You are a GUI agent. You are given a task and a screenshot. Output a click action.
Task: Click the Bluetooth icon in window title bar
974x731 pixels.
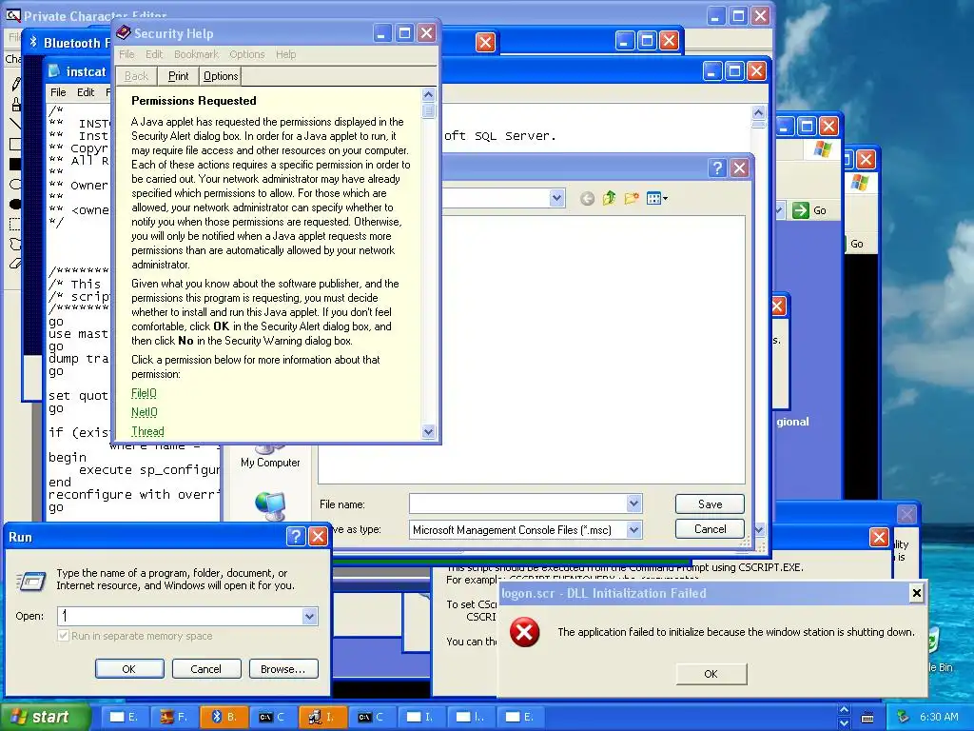pyautogui.click(x=33, y=42)
